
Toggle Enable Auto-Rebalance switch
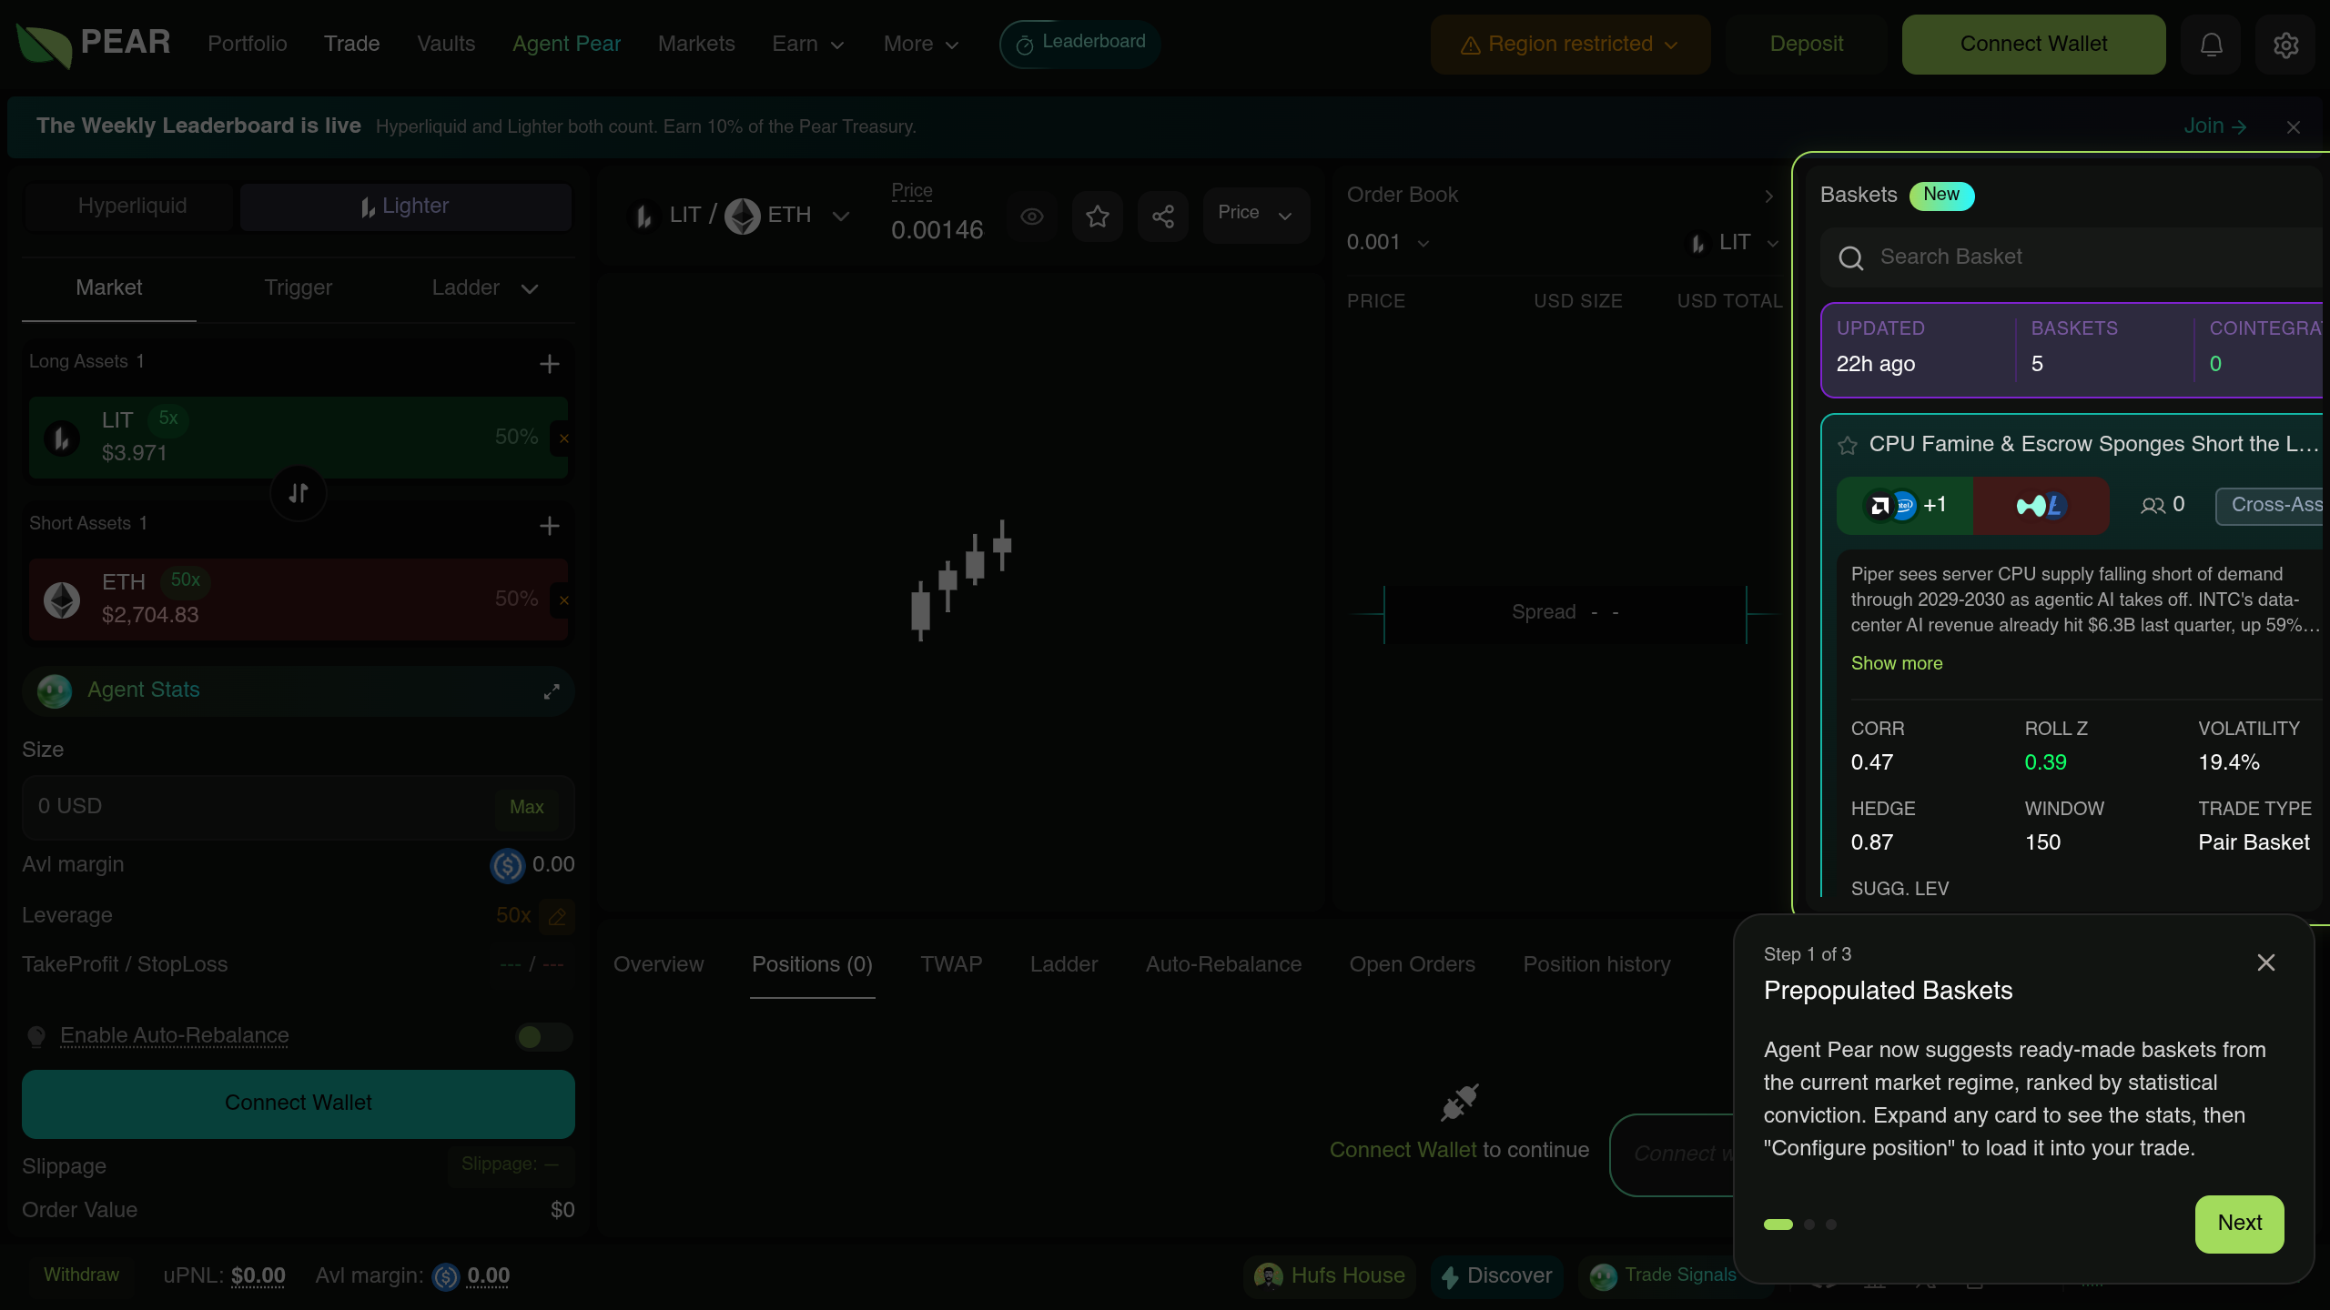coord(544,1037)
